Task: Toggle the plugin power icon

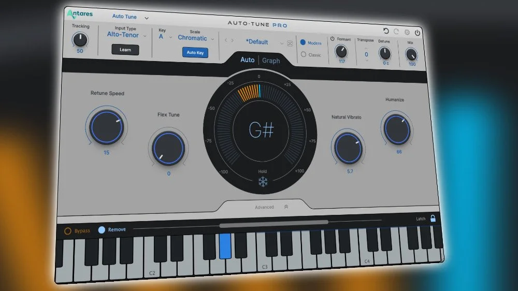Action: [x=418, y=33]
